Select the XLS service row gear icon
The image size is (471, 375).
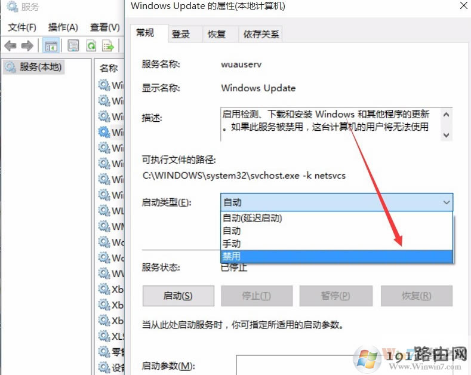click(x=104, y=336)
